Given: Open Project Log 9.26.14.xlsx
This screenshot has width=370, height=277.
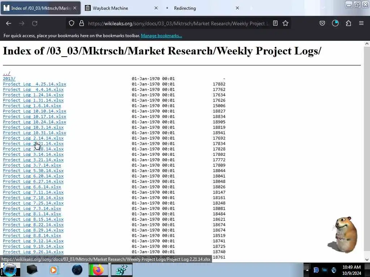Looking at the screenshot, I should [33, 252].
